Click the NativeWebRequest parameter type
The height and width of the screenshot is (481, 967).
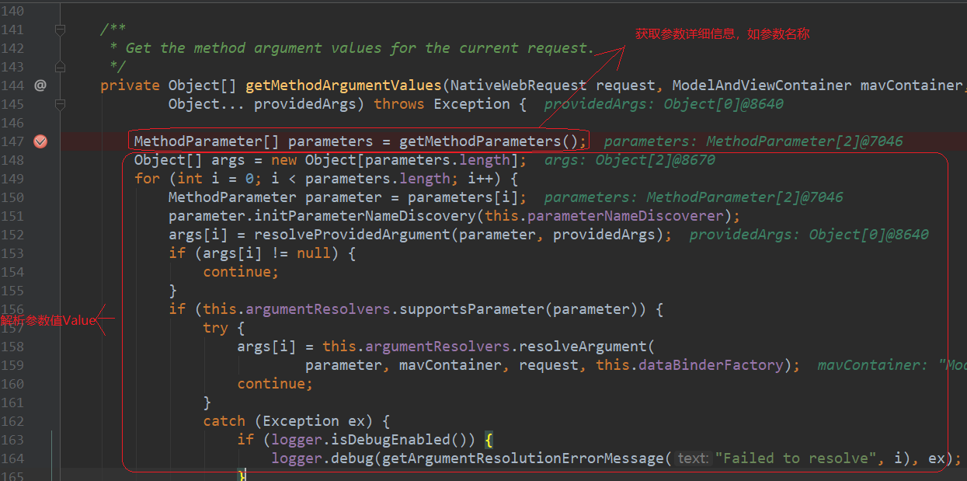point(518,85)
